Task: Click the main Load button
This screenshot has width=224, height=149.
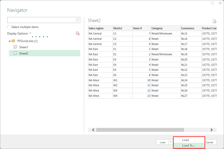Action: coord(162,142)
